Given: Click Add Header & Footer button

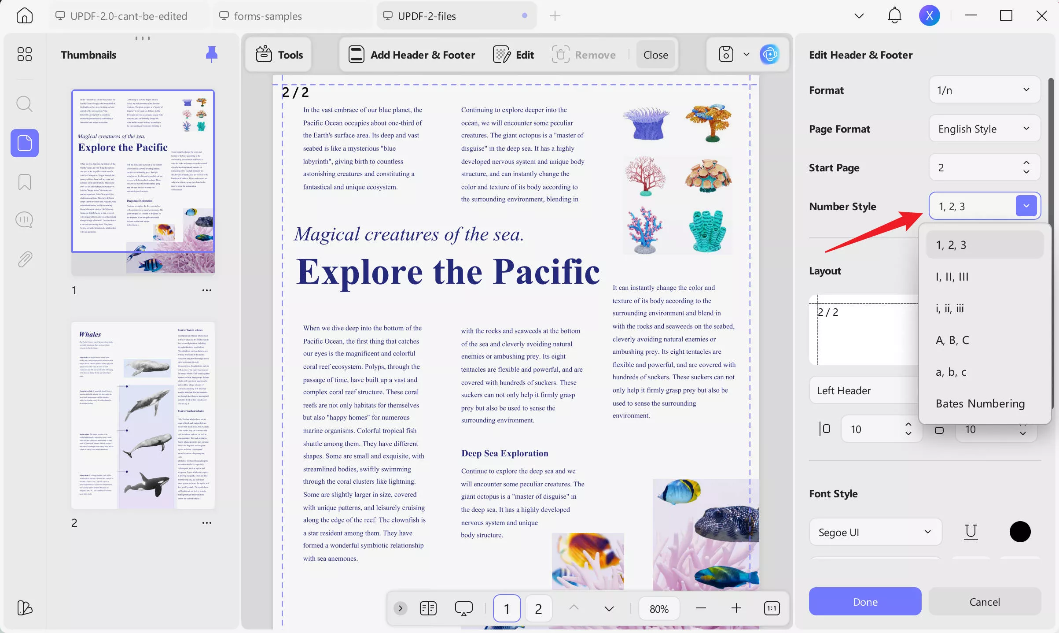Looking at the screenshot, I should tap(412, 55).
